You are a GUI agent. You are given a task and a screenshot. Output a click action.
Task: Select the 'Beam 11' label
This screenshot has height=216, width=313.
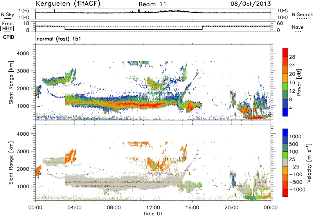coord(152,4)
